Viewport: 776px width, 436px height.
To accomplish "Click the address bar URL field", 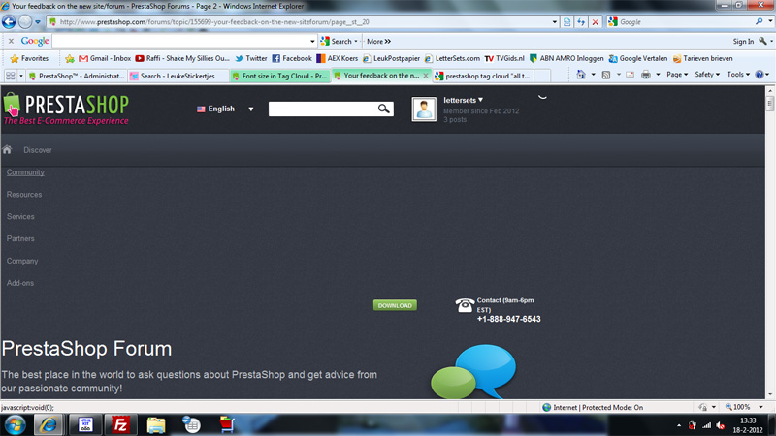I will coord(300,21).
